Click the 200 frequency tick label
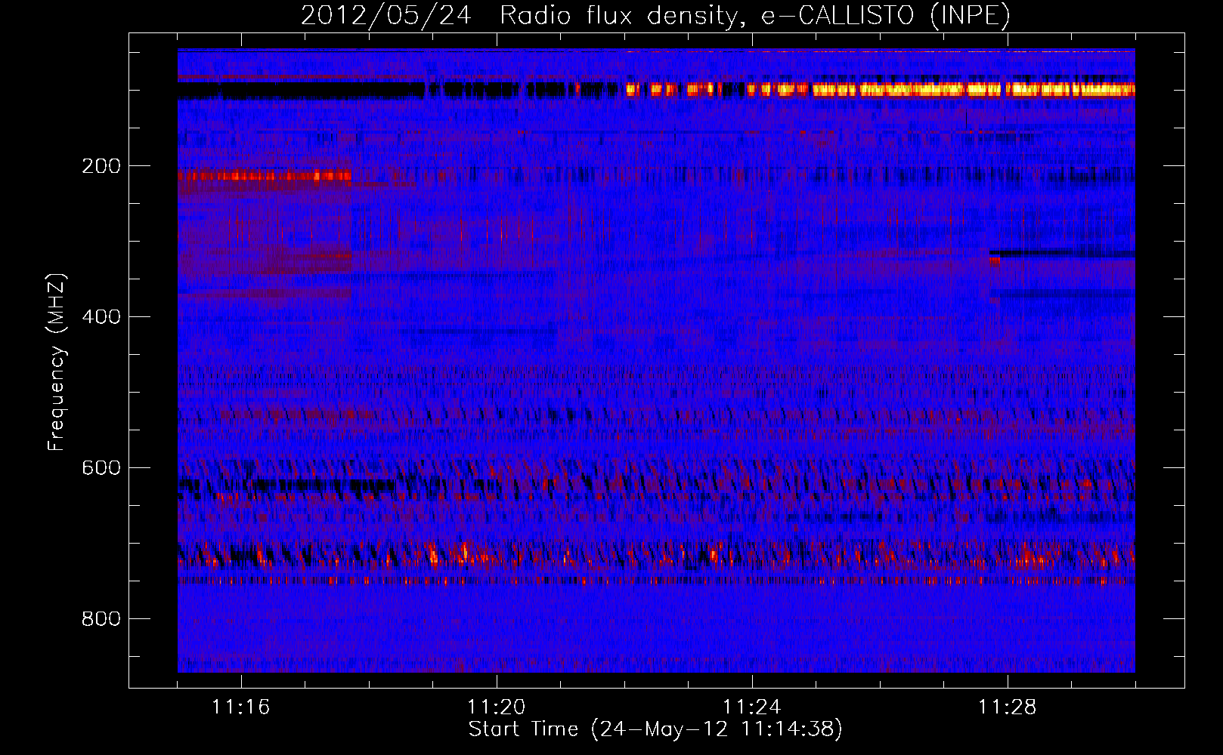 click(101, 166)
